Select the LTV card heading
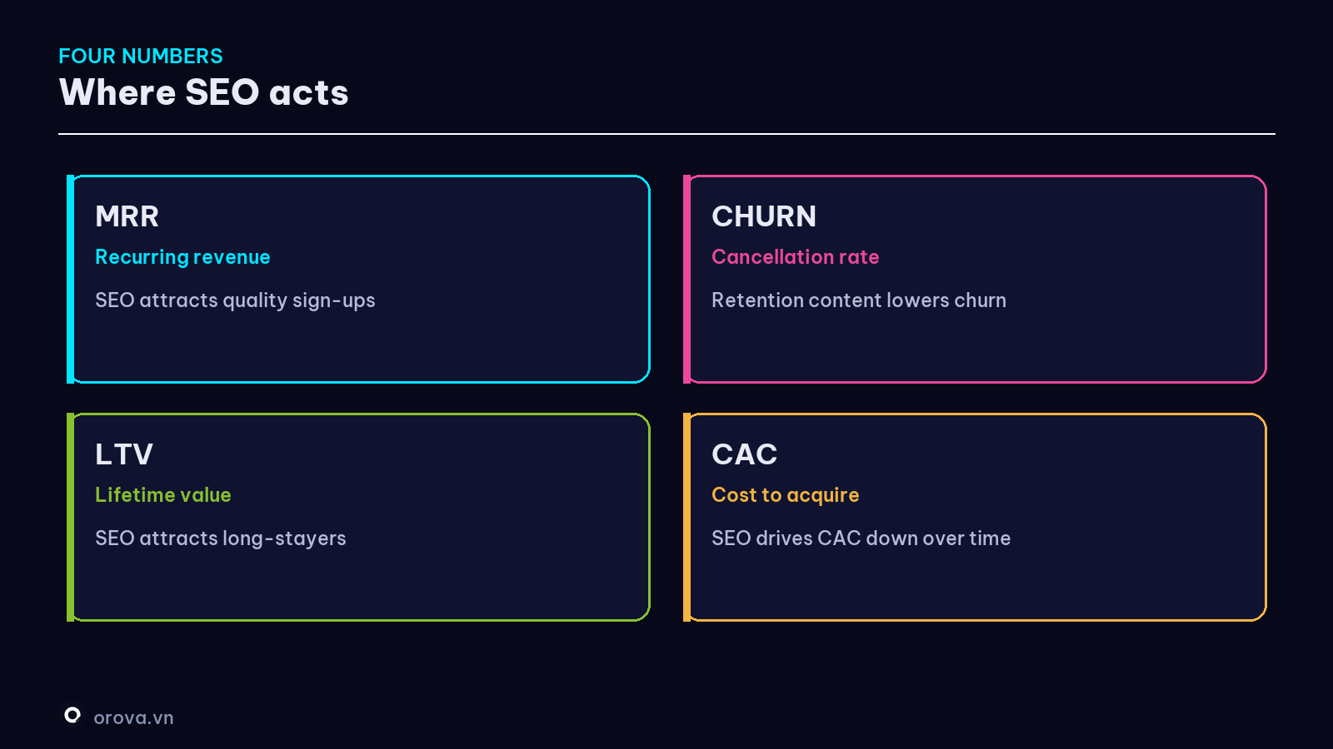The width and height of the screenshot is (1333, 749). click(x=124, y=454)
